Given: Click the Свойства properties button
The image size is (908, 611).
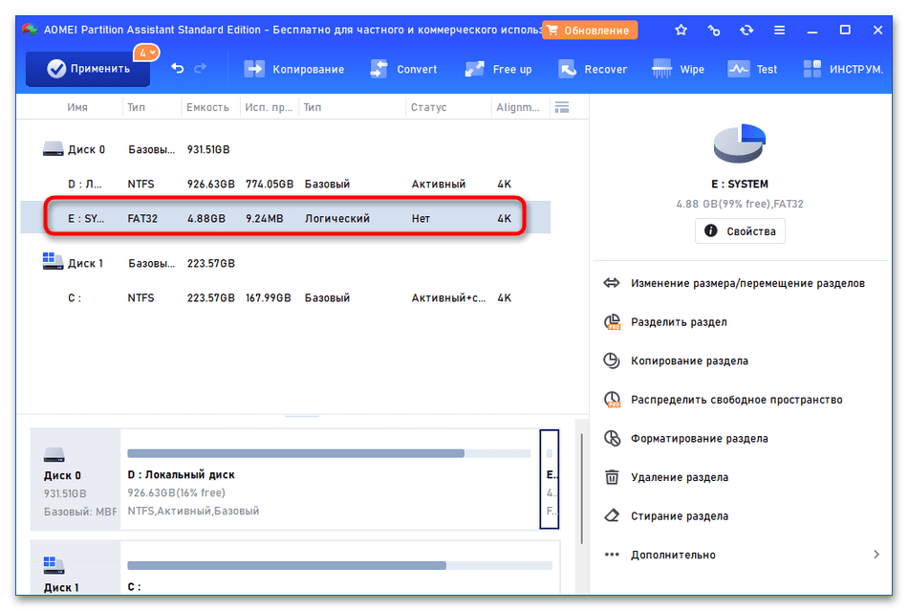Looking at the screenshot, I should pos(740,231).
